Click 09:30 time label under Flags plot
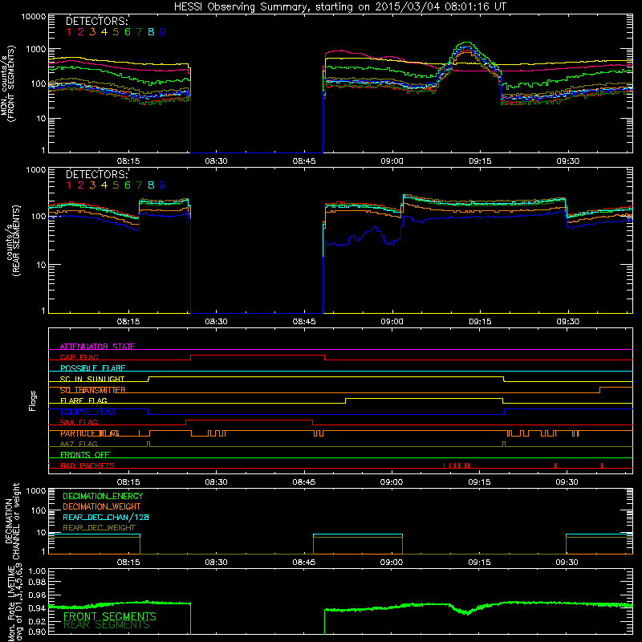This screenshot has width=642, height=642. coord(567,482)
